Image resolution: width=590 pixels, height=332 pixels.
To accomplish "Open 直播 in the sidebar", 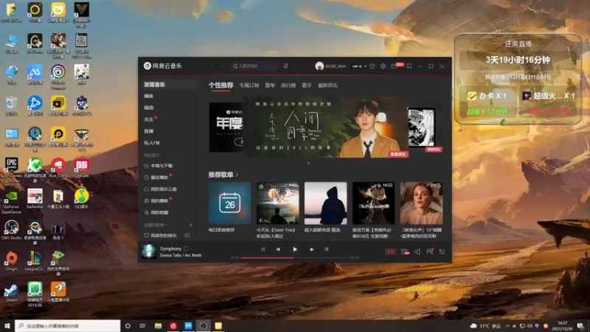I will [149, 131].
